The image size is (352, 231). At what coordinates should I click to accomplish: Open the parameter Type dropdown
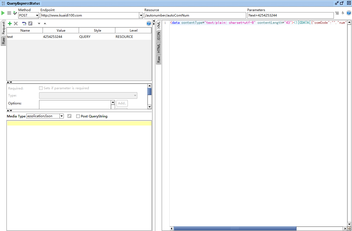tap(88, 95)
